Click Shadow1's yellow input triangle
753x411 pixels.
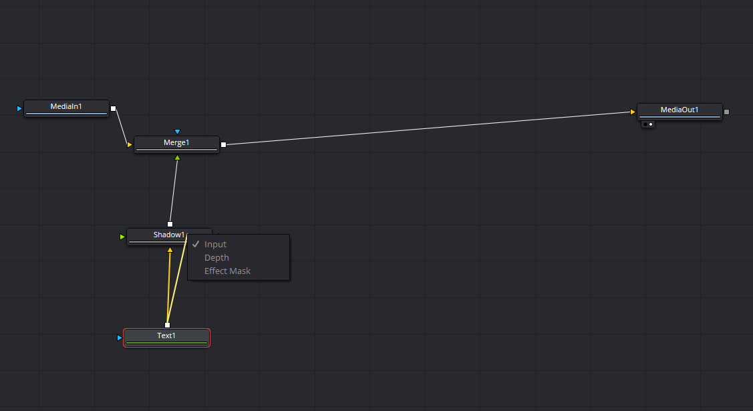(x=170, y=250)
